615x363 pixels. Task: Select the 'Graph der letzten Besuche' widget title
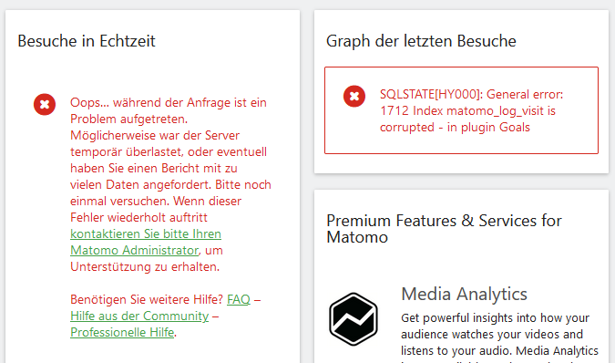(421, 41)
